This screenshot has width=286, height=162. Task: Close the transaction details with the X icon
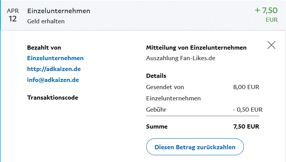271,45
